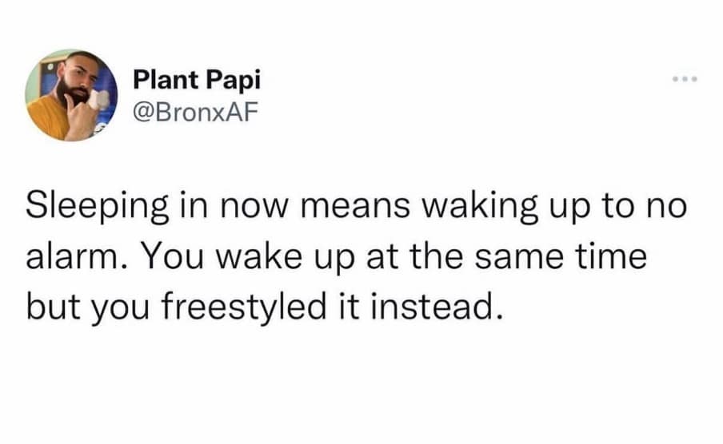
Task: Click the word "Plant" in the display name
Action: point(162,80)
